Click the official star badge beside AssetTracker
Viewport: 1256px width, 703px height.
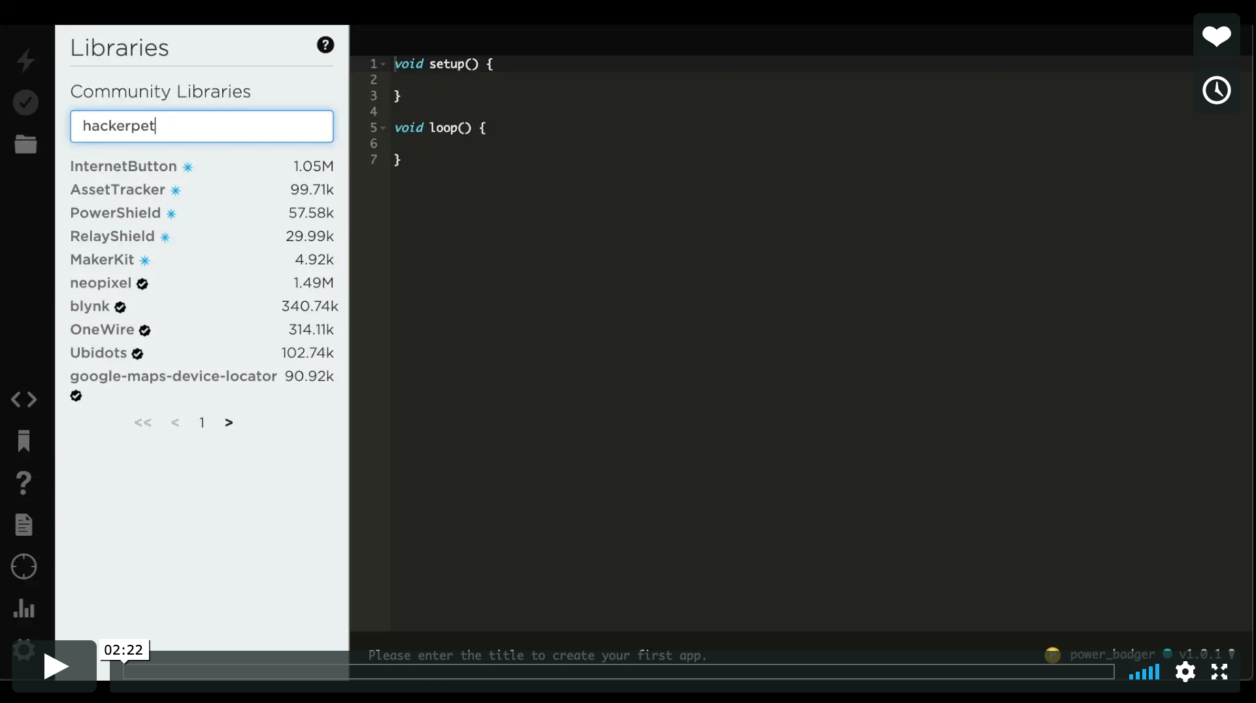click(x=176, y=191)
